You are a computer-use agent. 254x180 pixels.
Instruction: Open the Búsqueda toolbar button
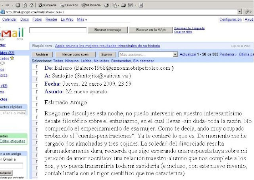(47, 5)
